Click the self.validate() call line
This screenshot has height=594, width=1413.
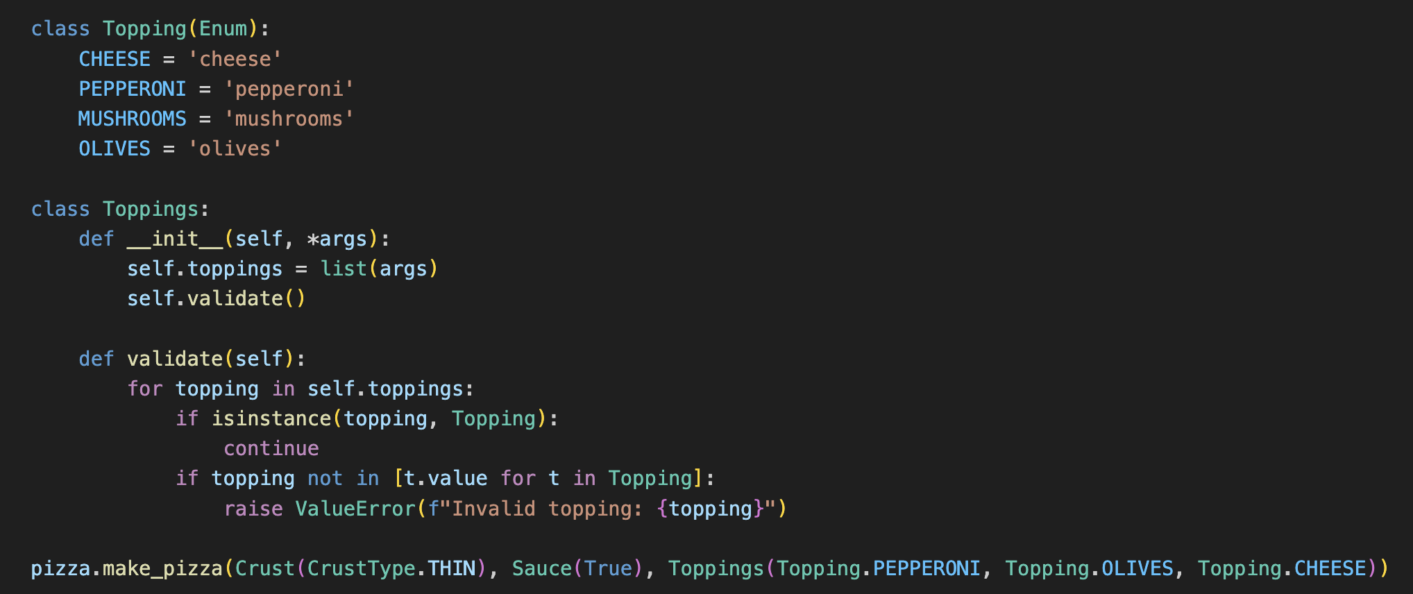(x=216, y=298)
